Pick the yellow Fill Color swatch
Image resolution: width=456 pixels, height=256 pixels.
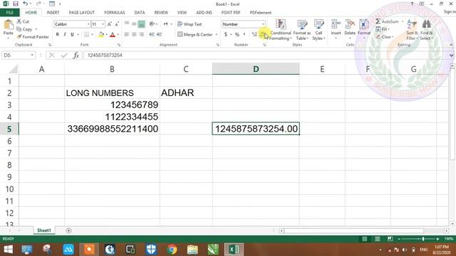(x=101, y=35)
